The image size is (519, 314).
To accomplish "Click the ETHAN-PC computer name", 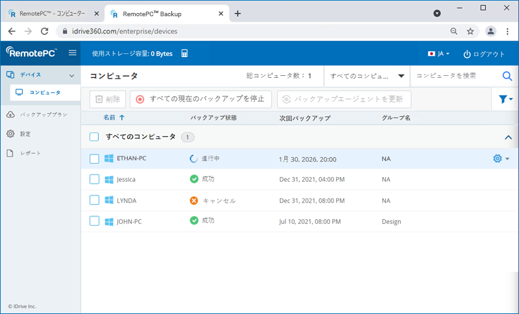I will click(132, 158).
